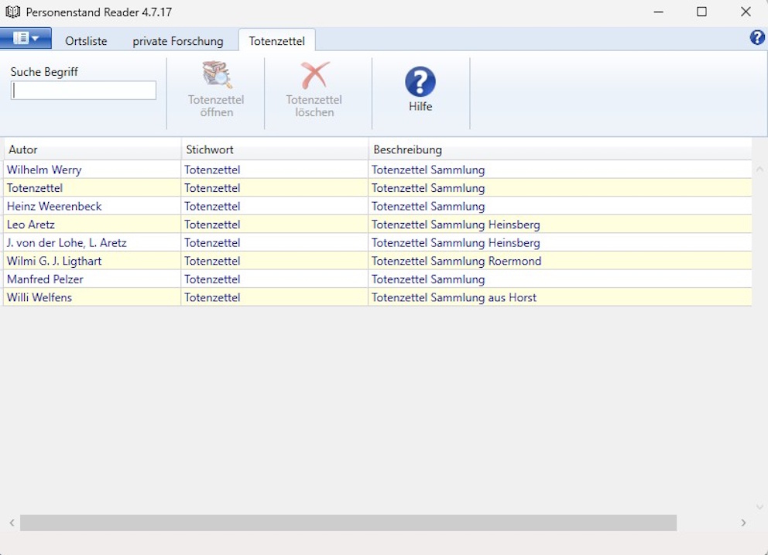
Task: Sort by the Autor column header
Action: [x=93, y=149]
